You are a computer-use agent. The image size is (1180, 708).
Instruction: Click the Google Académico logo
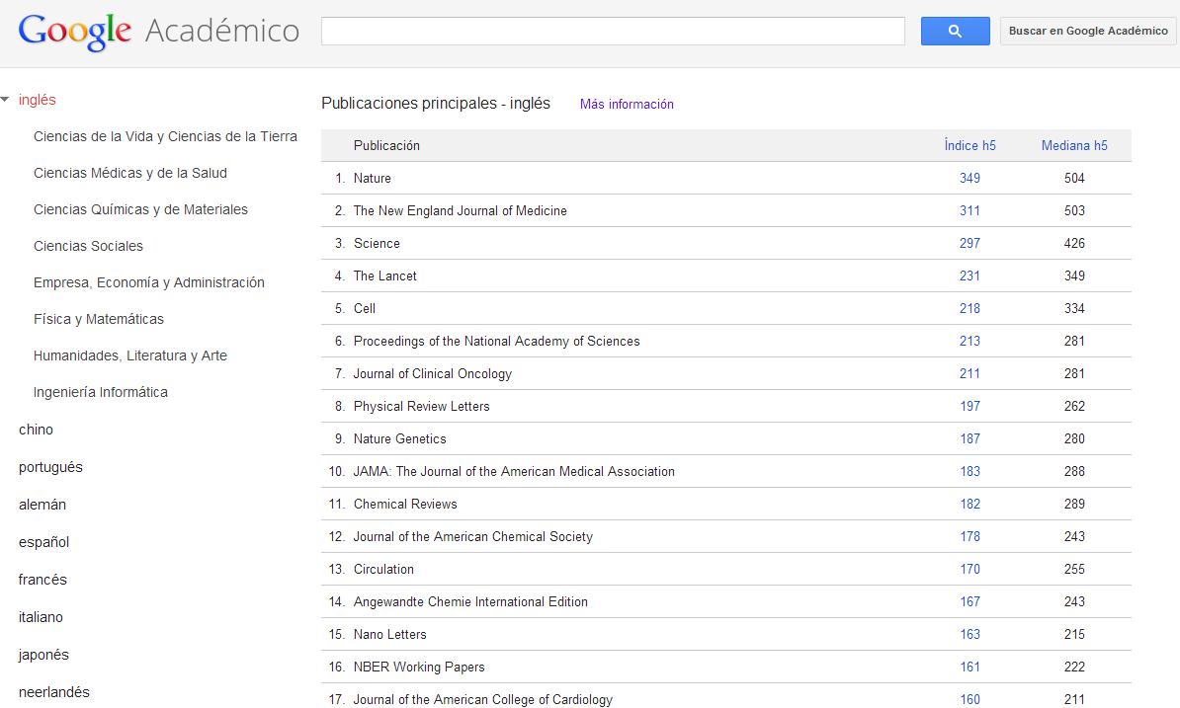coord(158,31)
